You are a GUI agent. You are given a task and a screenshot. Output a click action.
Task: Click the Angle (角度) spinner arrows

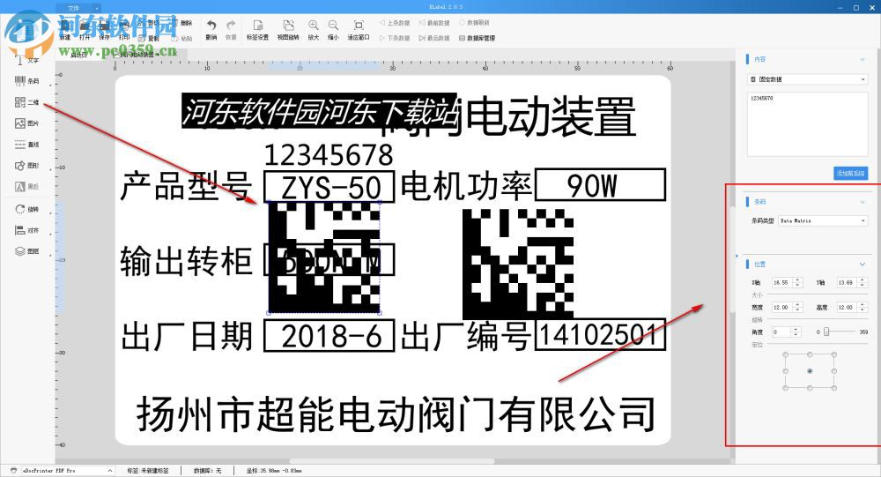[x=795, y=332]
